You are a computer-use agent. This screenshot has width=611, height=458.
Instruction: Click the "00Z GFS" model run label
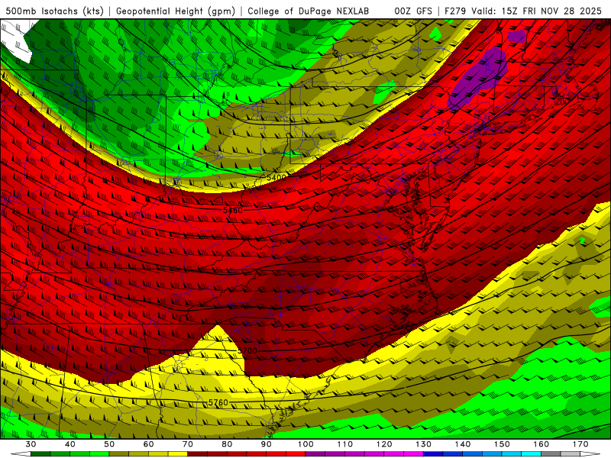[413, 11]
